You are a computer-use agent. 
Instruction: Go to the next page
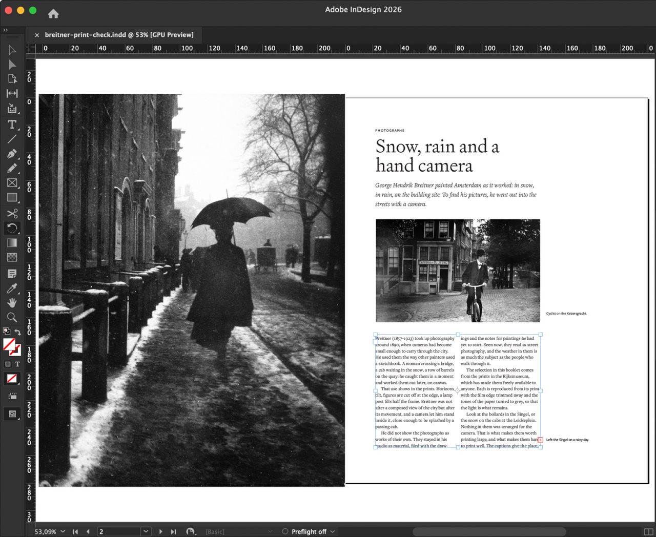(x=160, y=531)
